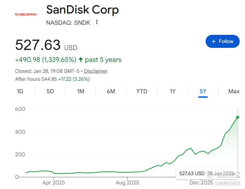Click the green up arrow indicator
This screenshot has width=245, height=189.
(x=81, y=60)
